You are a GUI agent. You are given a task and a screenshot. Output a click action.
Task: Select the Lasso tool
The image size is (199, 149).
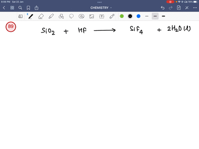71,16
